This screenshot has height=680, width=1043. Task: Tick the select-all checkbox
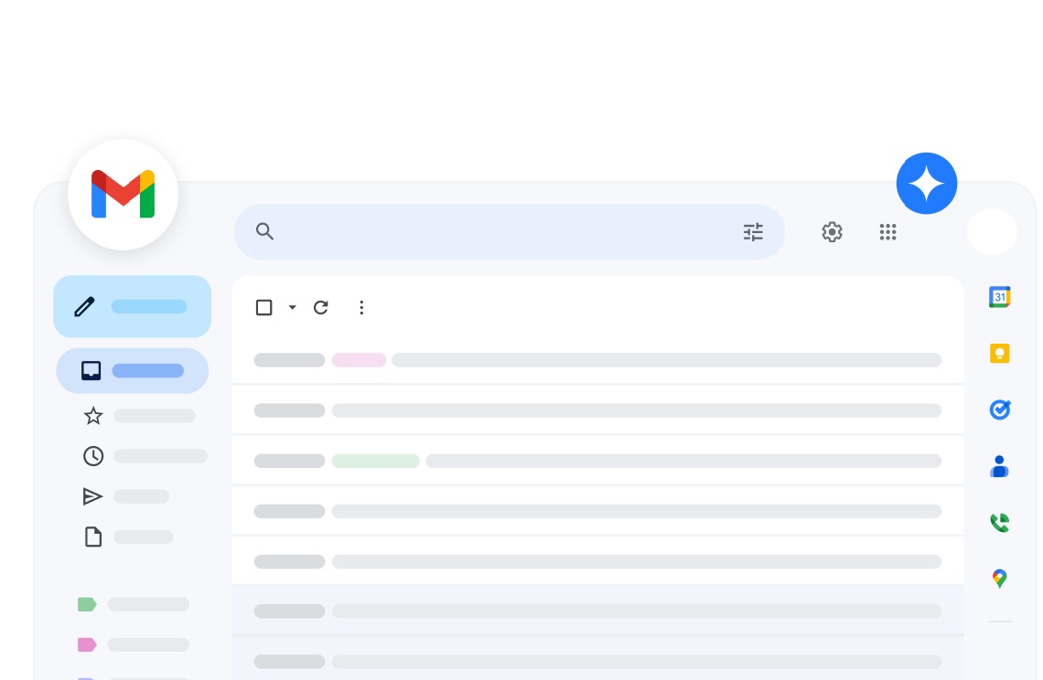[x=264, y=307]
